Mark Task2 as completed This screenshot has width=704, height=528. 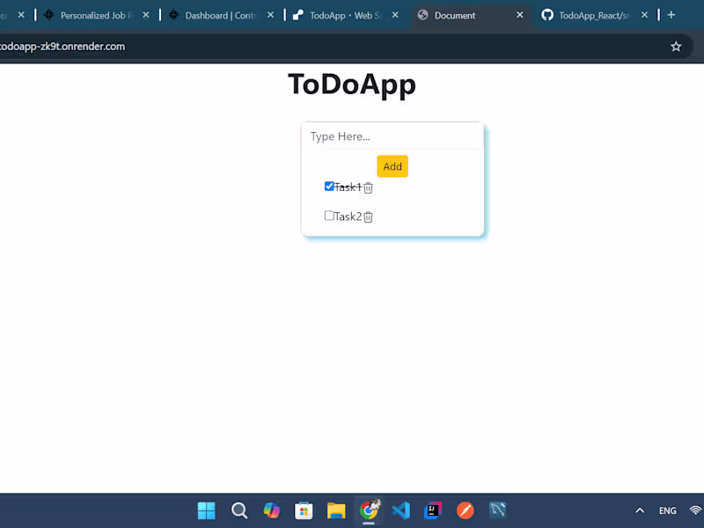click(328, 215)
